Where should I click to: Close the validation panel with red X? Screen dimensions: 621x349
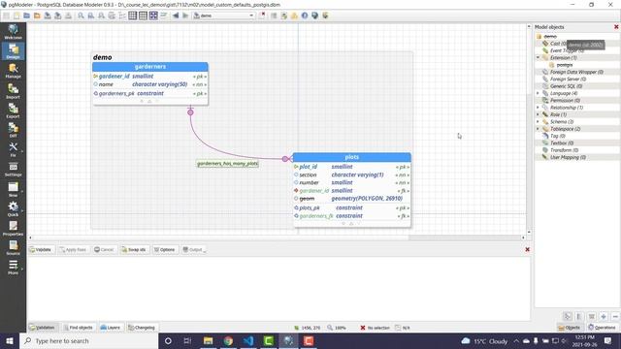[x=527, y=249]
